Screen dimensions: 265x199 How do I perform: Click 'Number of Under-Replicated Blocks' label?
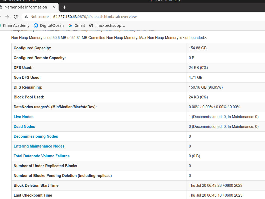click(45, 166)
